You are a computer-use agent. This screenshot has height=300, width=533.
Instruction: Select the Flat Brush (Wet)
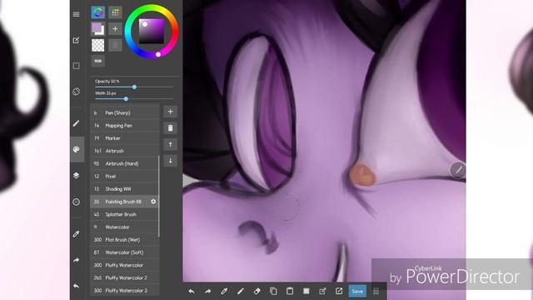[125, 240]
